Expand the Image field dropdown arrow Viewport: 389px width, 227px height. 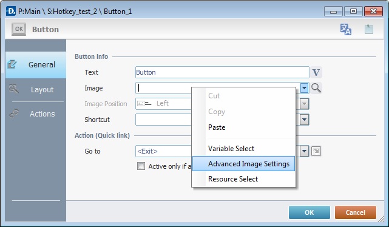pos(305,88)
